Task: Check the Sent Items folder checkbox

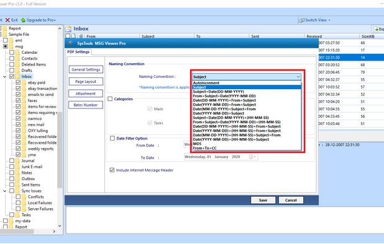Action: click(12, 185)
